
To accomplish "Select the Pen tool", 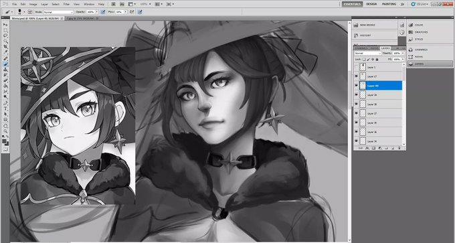I will 5,103.
